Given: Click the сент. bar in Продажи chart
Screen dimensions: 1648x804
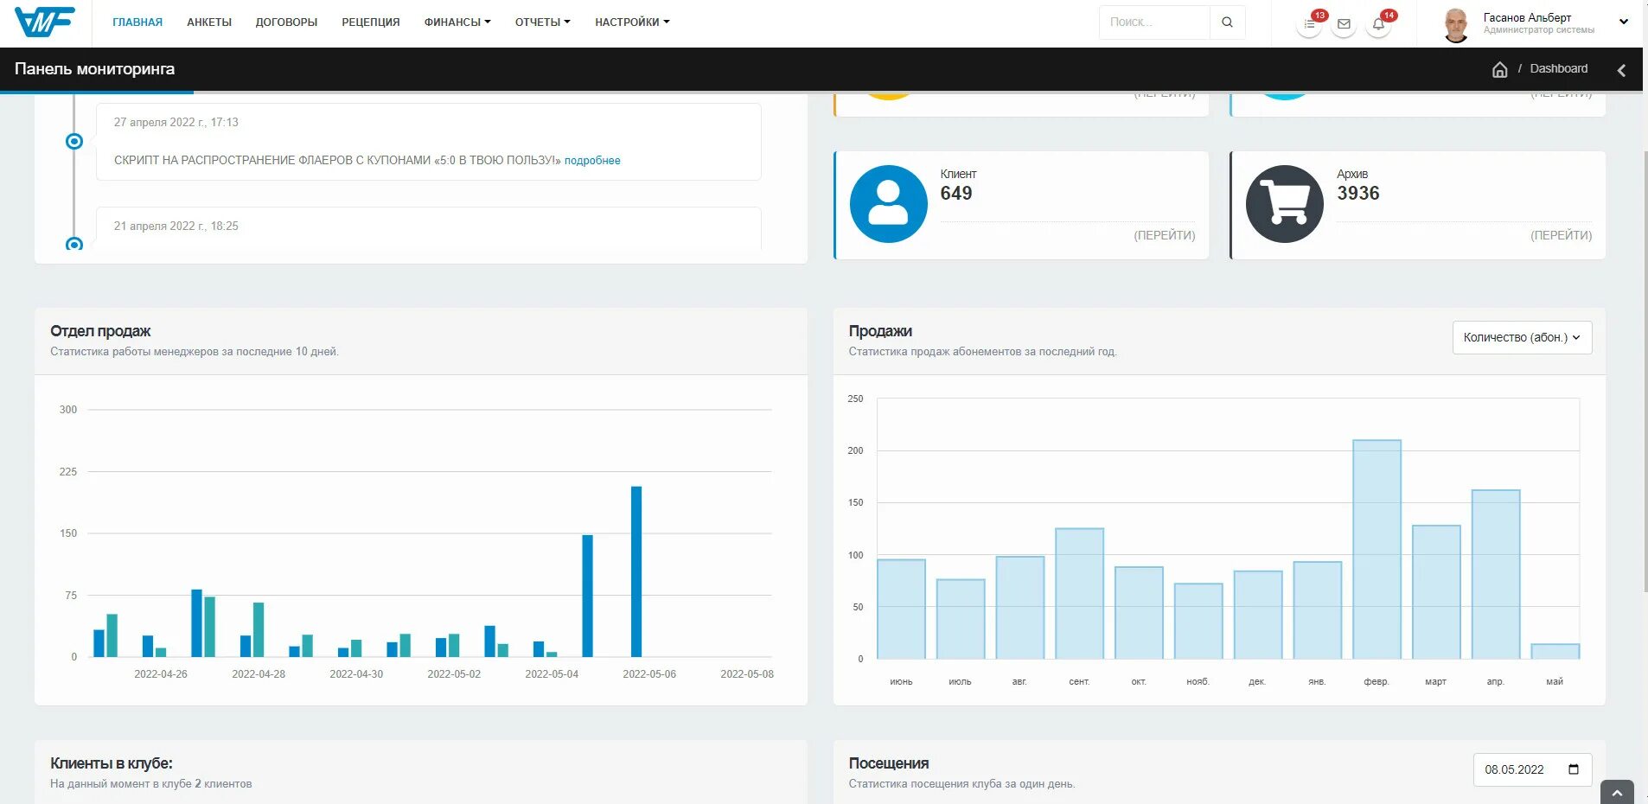Looking at the screenshot, I should pyautogui.click(x=1079, y=594).
